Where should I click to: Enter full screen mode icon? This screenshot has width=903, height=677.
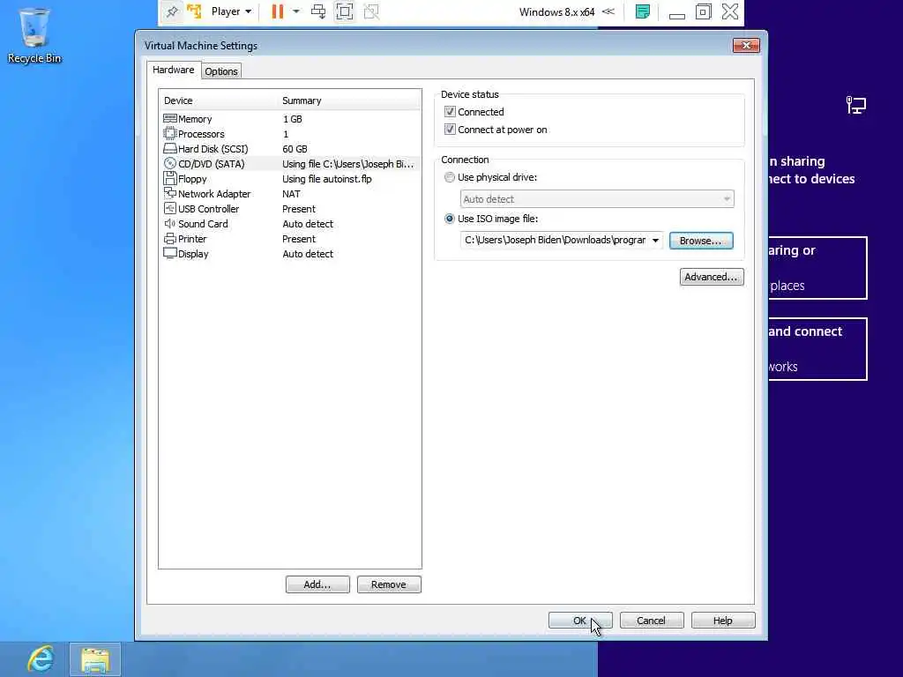click(345, 11)
